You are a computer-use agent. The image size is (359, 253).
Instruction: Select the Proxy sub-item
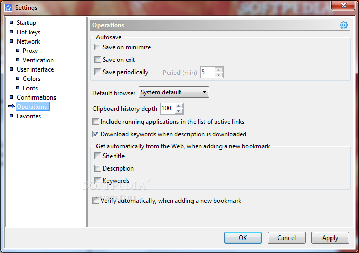pos(30,51)
